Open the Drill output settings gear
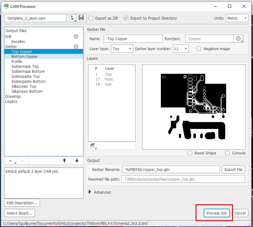Image resolution: width=253 pixels, height=227 pixels. pyautogui.click(x=76, y=36)
